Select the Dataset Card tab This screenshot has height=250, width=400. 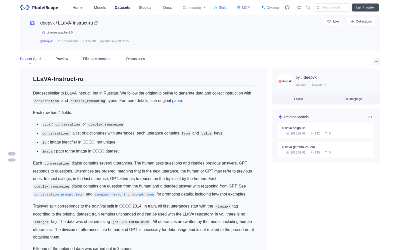coord(30,59)
